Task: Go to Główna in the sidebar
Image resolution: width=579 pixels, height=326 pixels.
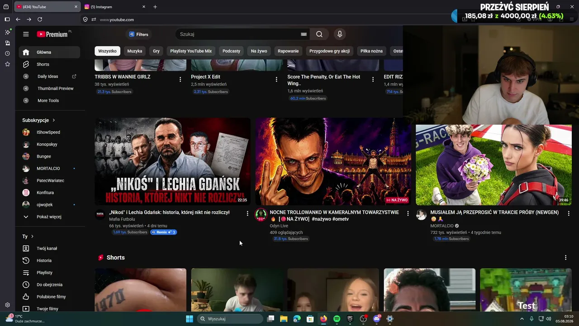Action: coord(49,52)
